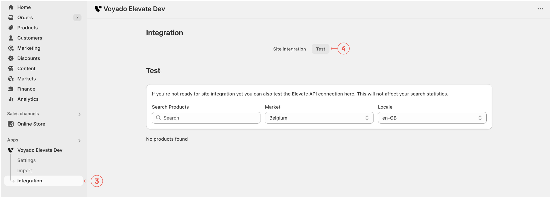The width and height of the screenshot is (552, 199).
Task: Click the Products tag icon
Action: tap(11, 28)
